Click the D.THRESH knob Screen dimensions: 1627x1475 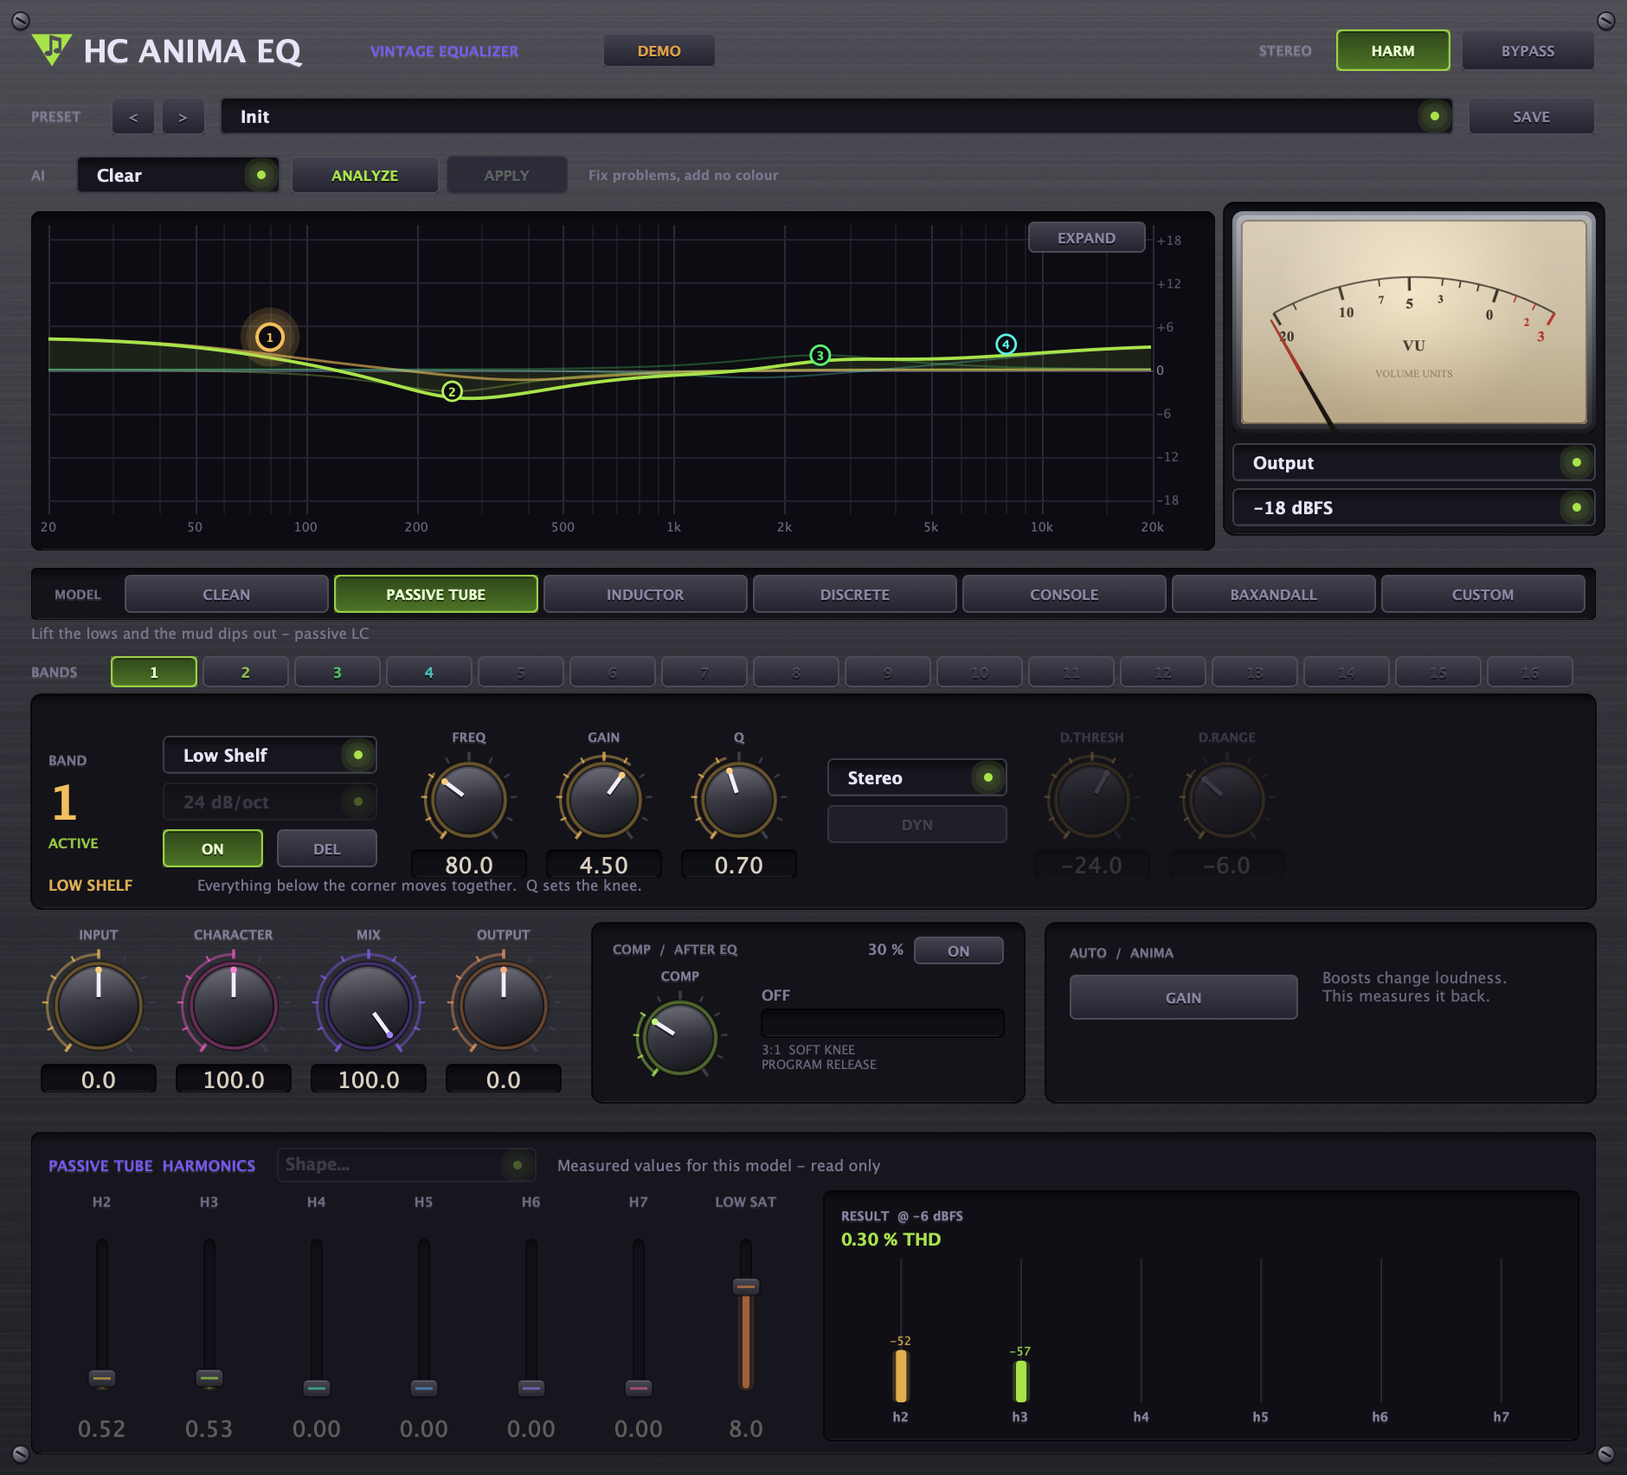tap(1091, 799)
